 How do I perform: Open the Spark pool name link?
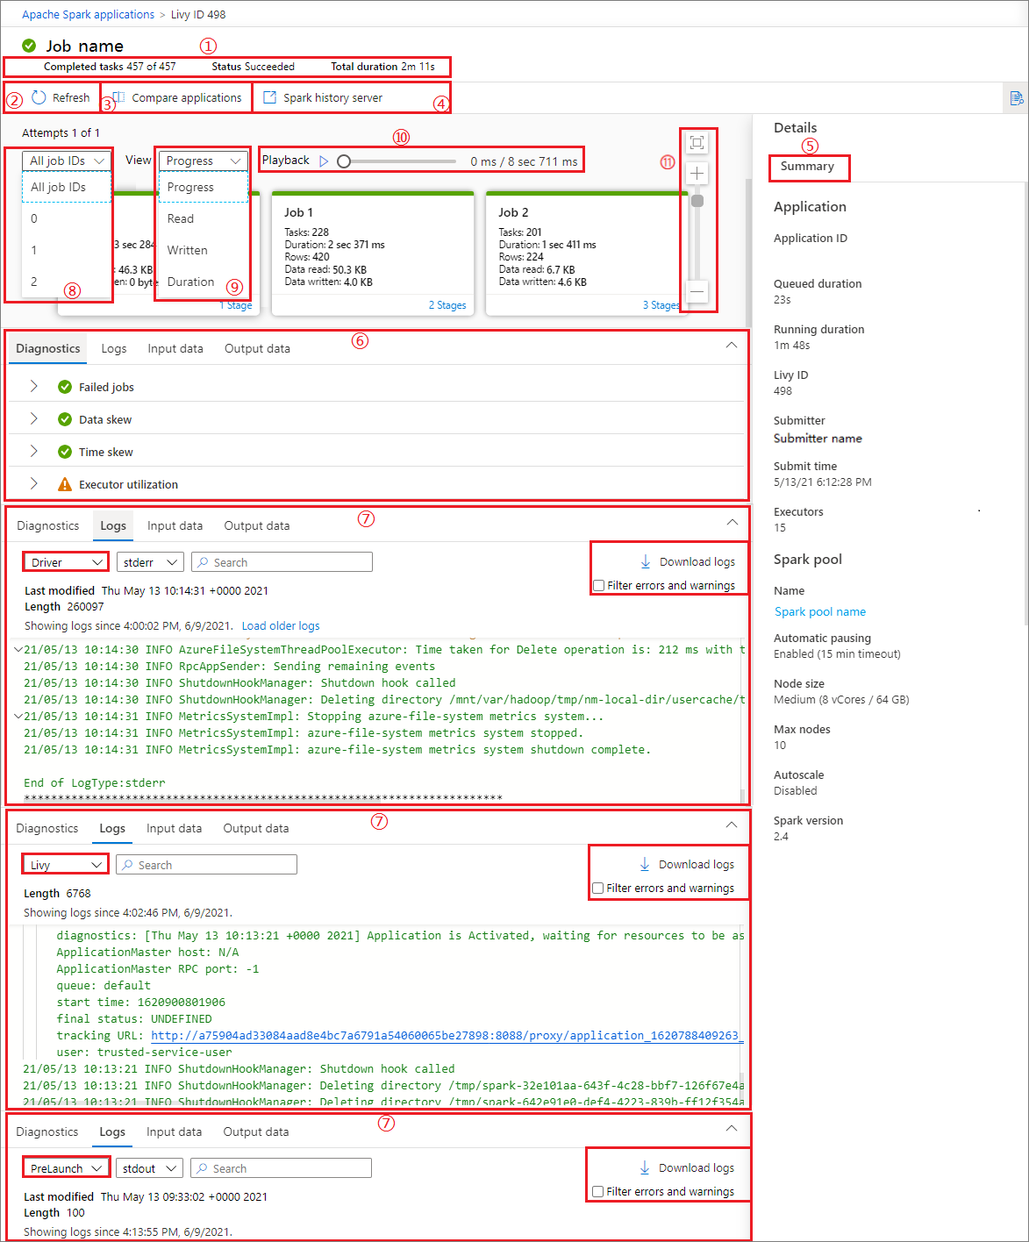coord(819,611)
